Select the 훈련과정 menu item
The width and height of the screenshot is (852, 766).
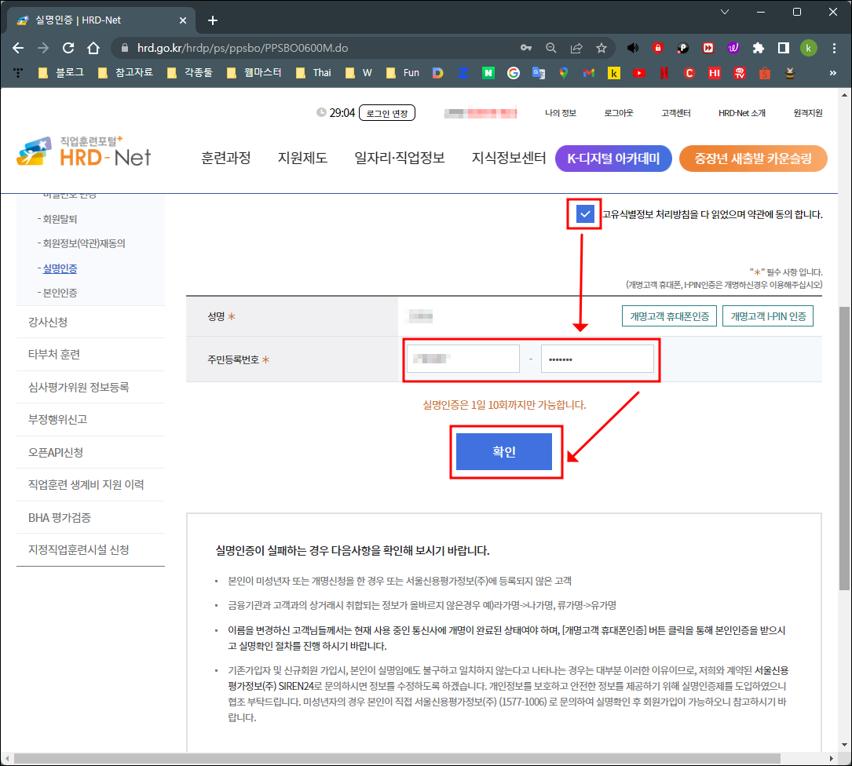(225, 158)
